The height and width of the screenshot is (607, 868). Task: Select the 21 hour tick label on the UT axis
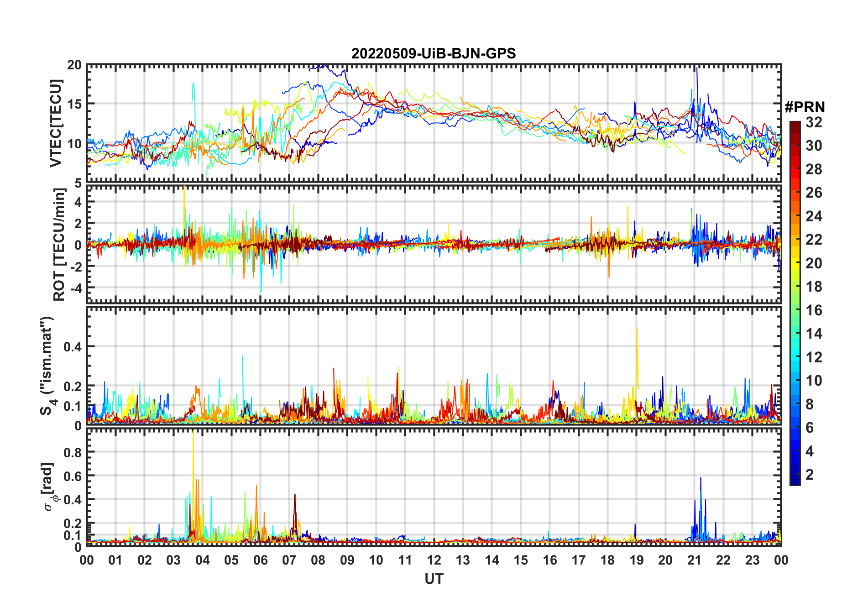tap(695, 560)
